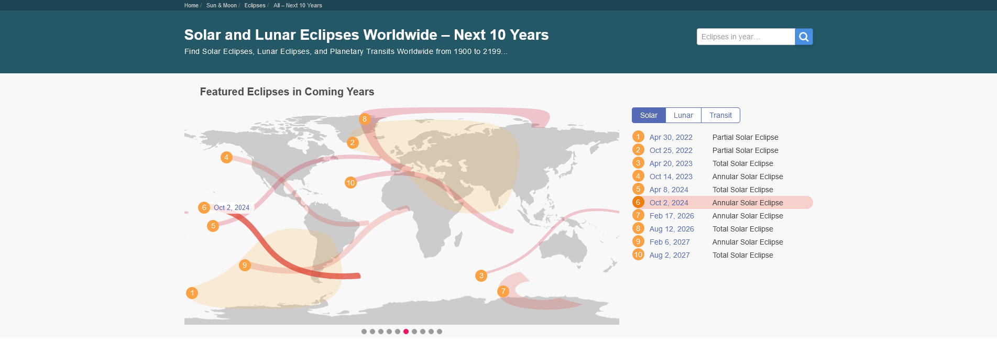Click map marker 7 near Antarctica

click(503, 291)
